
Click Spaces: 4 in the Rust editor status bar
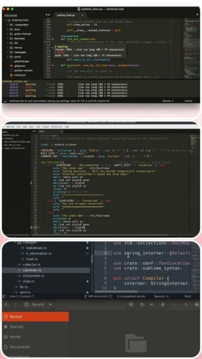161,296
